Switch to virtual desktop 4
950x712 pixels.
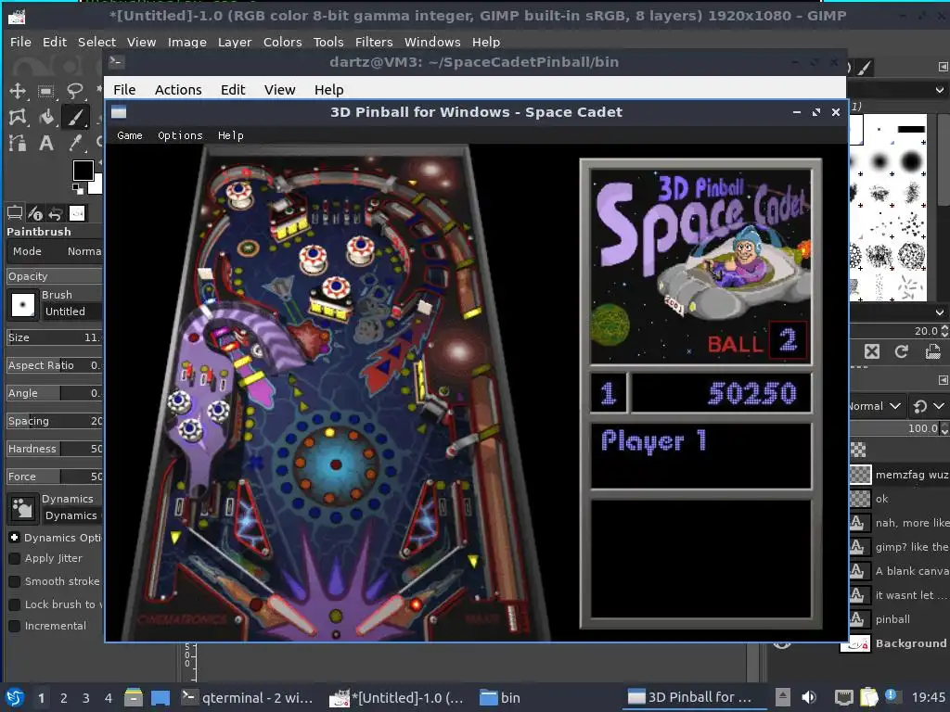tap(108, 698)
